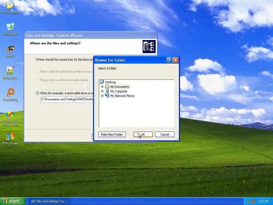Screen dimensions: 273x205
Task: Select the Microsoft Visual Studio 2005 shortcut
Action: [10, 119]
